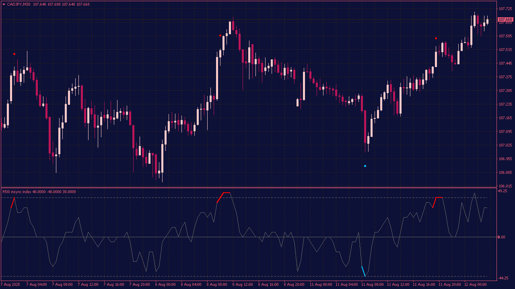Click the -44.25 value on indicator scale
Screen dimensions: 515x289
coord(503,278)
